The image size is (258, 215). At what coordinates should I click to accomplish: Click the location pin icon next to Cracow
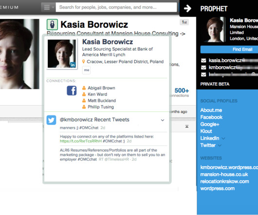click(x=84, y=62)
